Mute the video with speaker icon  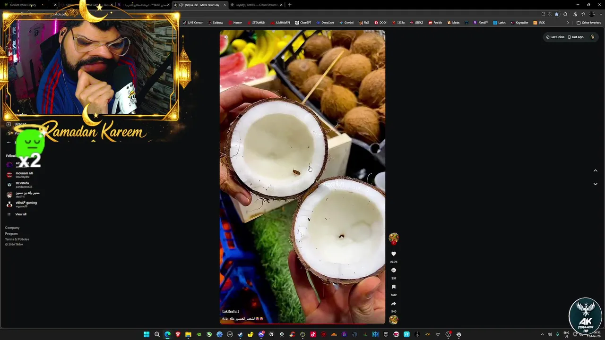tap(226, 37)
